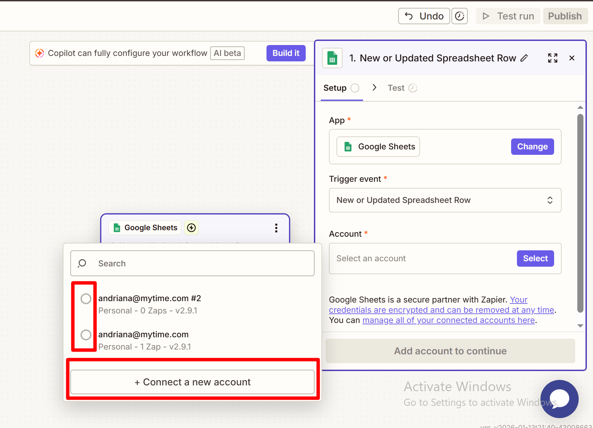Click the AI beta badge
Image resolution: width=593 pixels, height=428 pixels.
[x=227, y=53]
